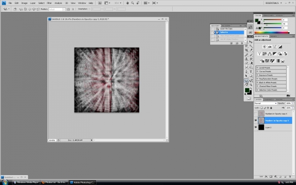The height and width of the screenshot is (185, 296).
Task: Click the Gradient Map adjustment icon
Action: (277, 61)
